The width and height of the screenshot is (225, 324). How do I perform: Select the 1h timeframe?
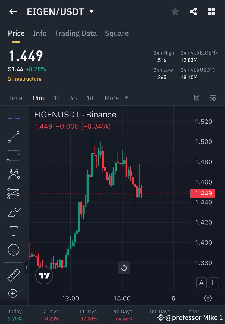pos(57,98)
